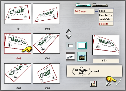This screenshot has height=91, width=126.
Task: Click the down arrow triangle icon
Action: (68, 37)
